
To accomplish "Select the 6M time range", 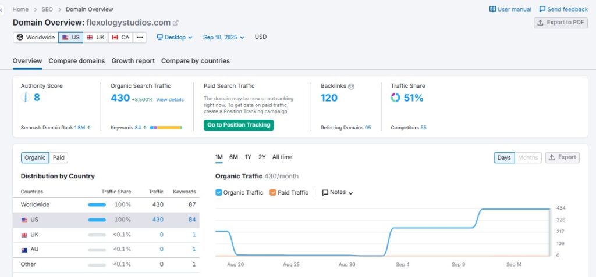I will pos(233,157).
